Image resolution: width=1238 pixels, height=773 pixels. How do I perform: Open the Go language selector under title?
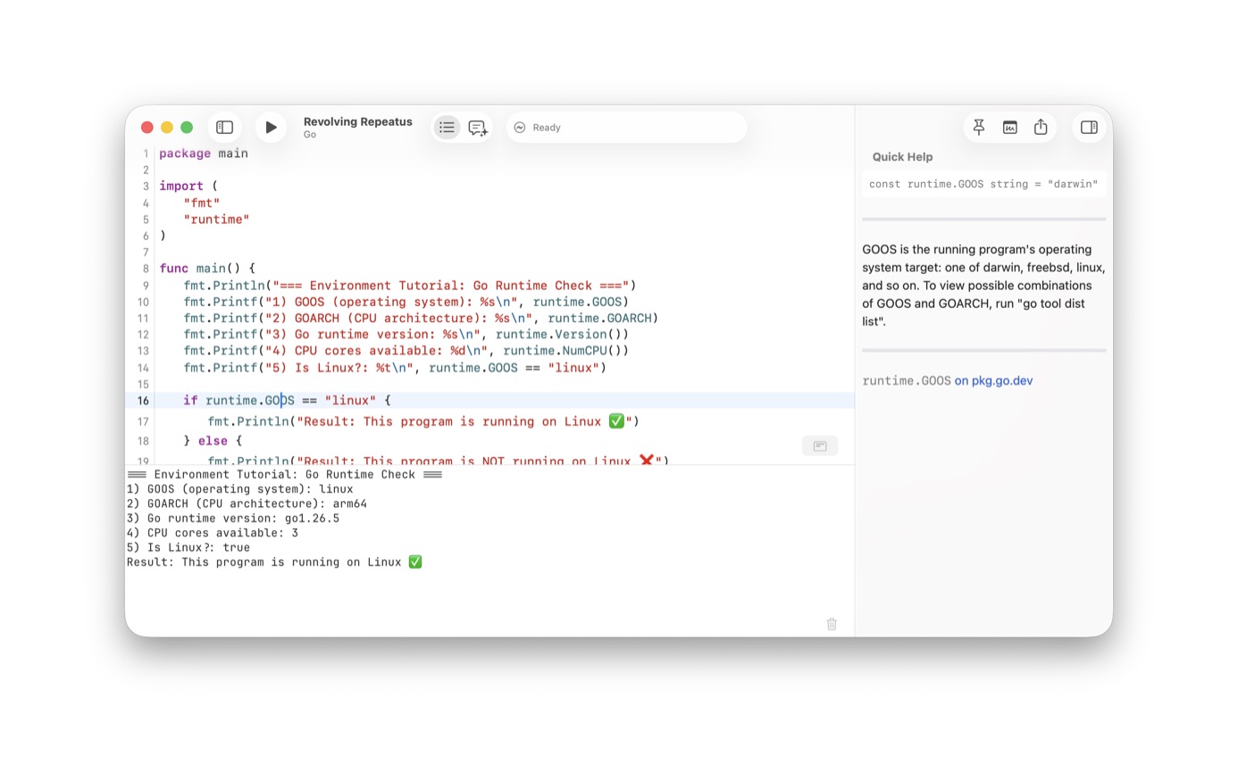[x=310, y=135]
